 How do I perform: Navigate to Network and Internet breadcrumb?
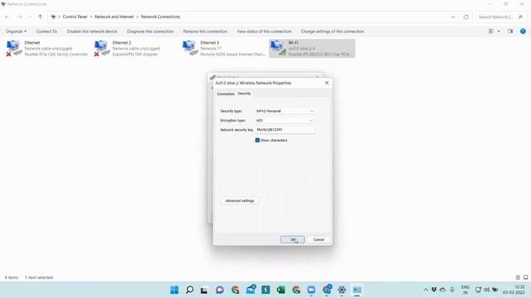pyautogui.click(x=114, y=17)
